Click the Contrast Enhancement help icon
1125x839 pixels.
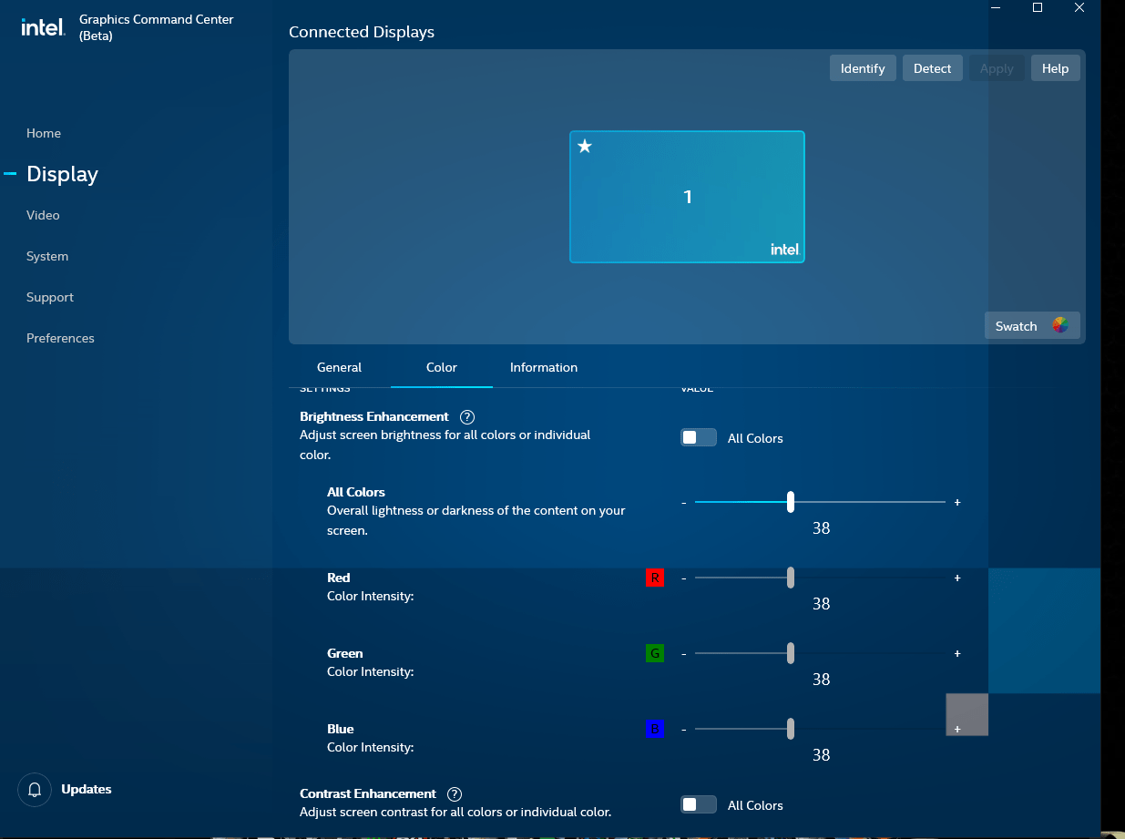(x=455, y=794)
